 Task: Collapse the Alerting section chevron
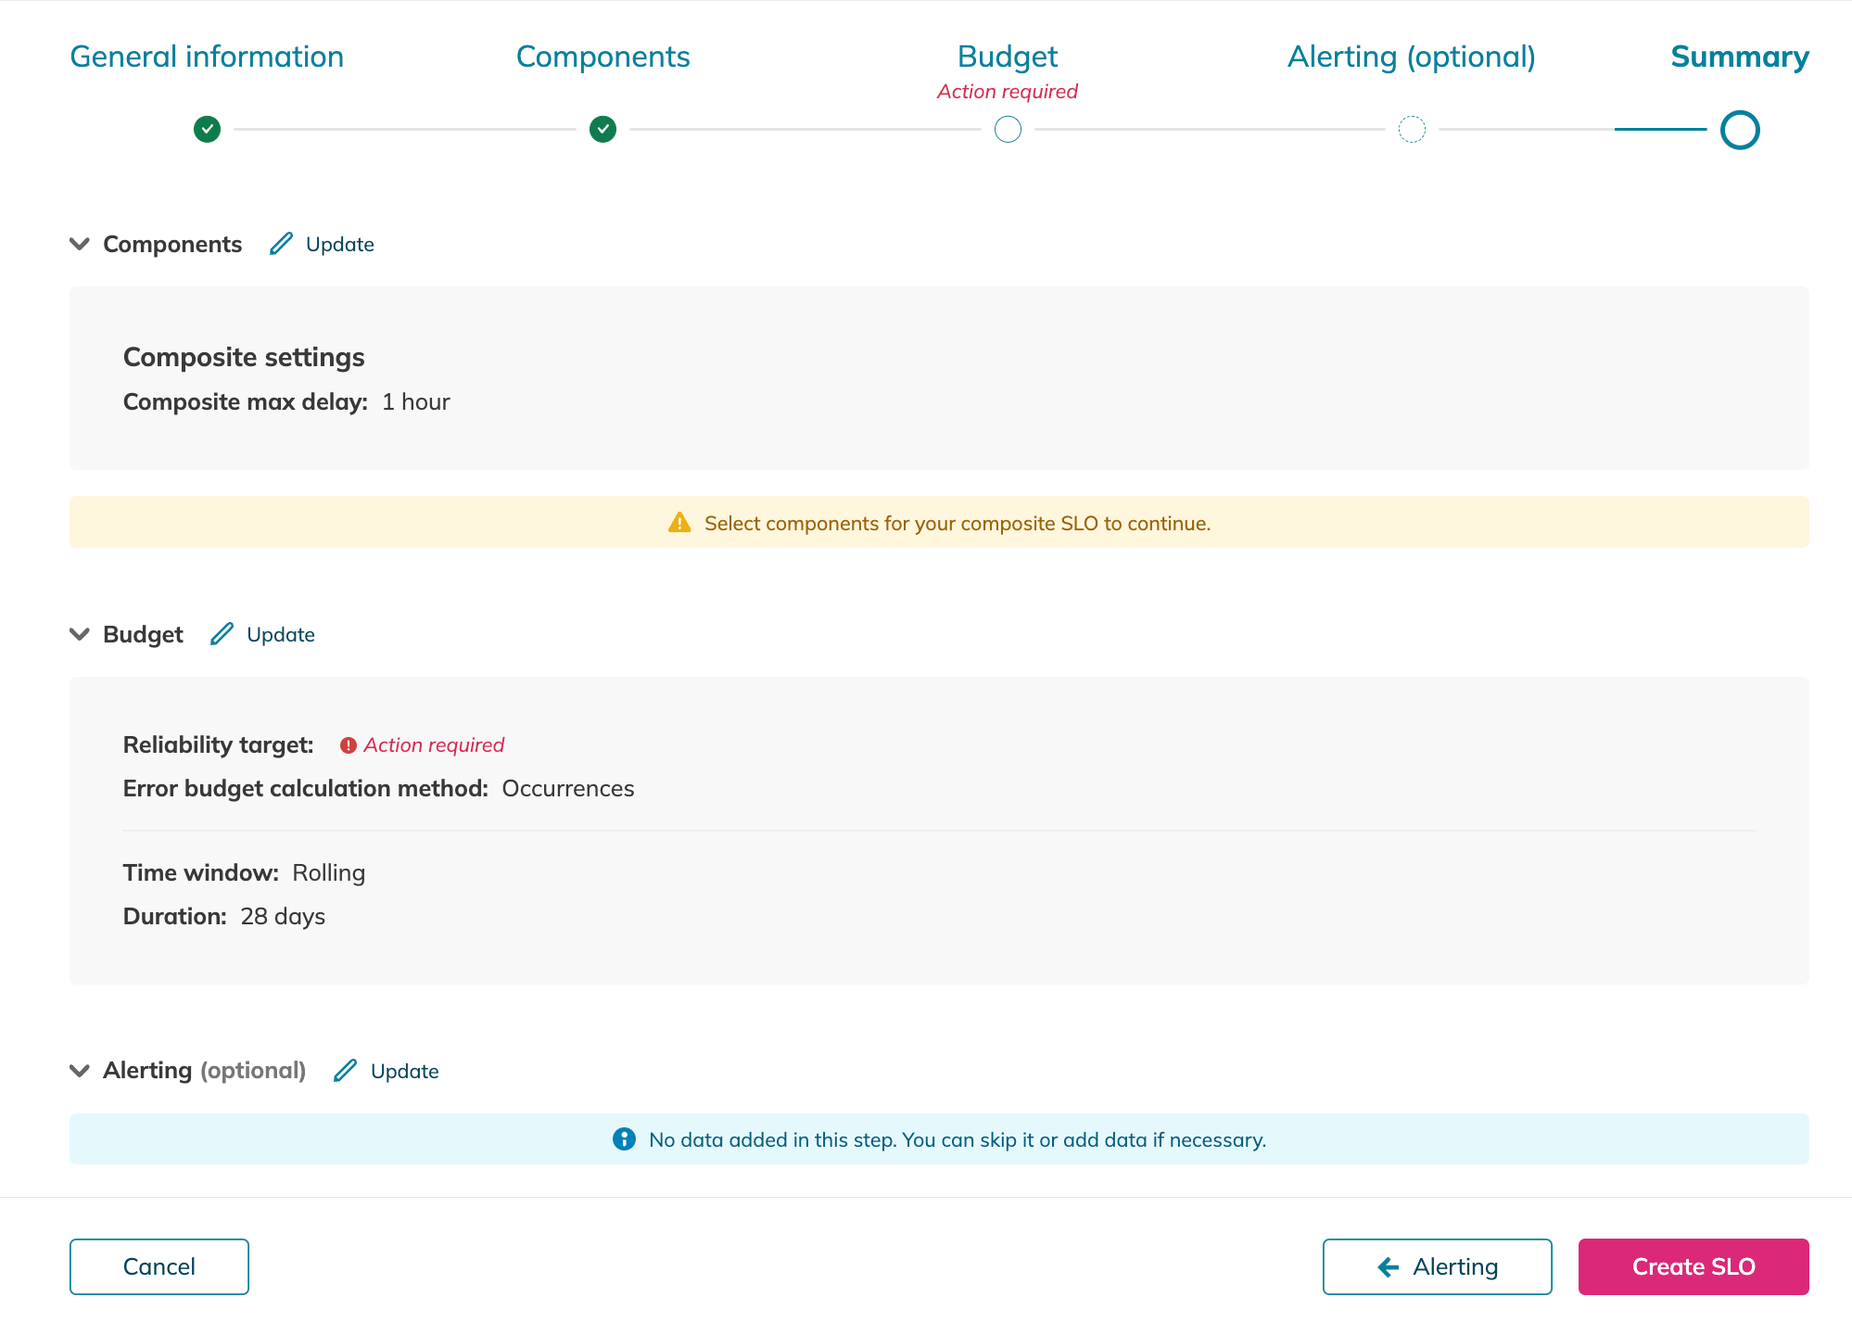(81, 1070)
